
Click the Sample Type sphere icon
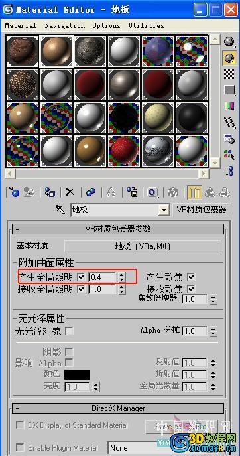(229, 42)
